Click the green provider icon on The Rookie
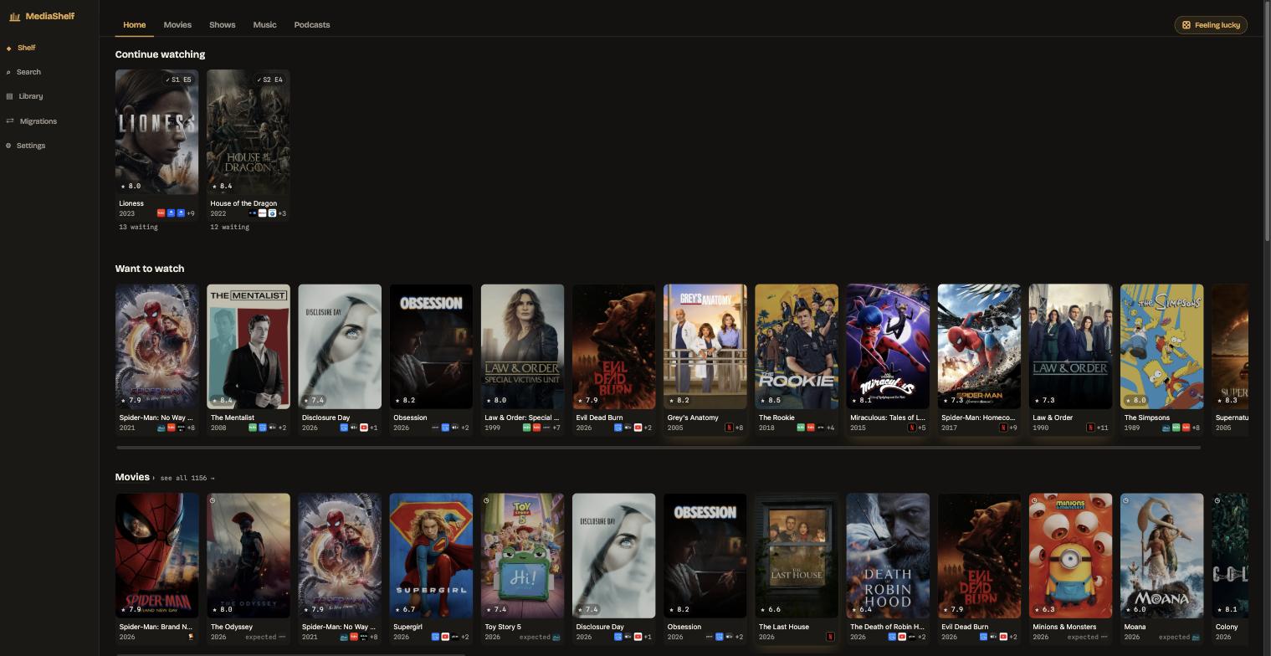Image resolution: width=1271 pixels, height=656 pixels. pyautogui.click(x=801, y=428)
